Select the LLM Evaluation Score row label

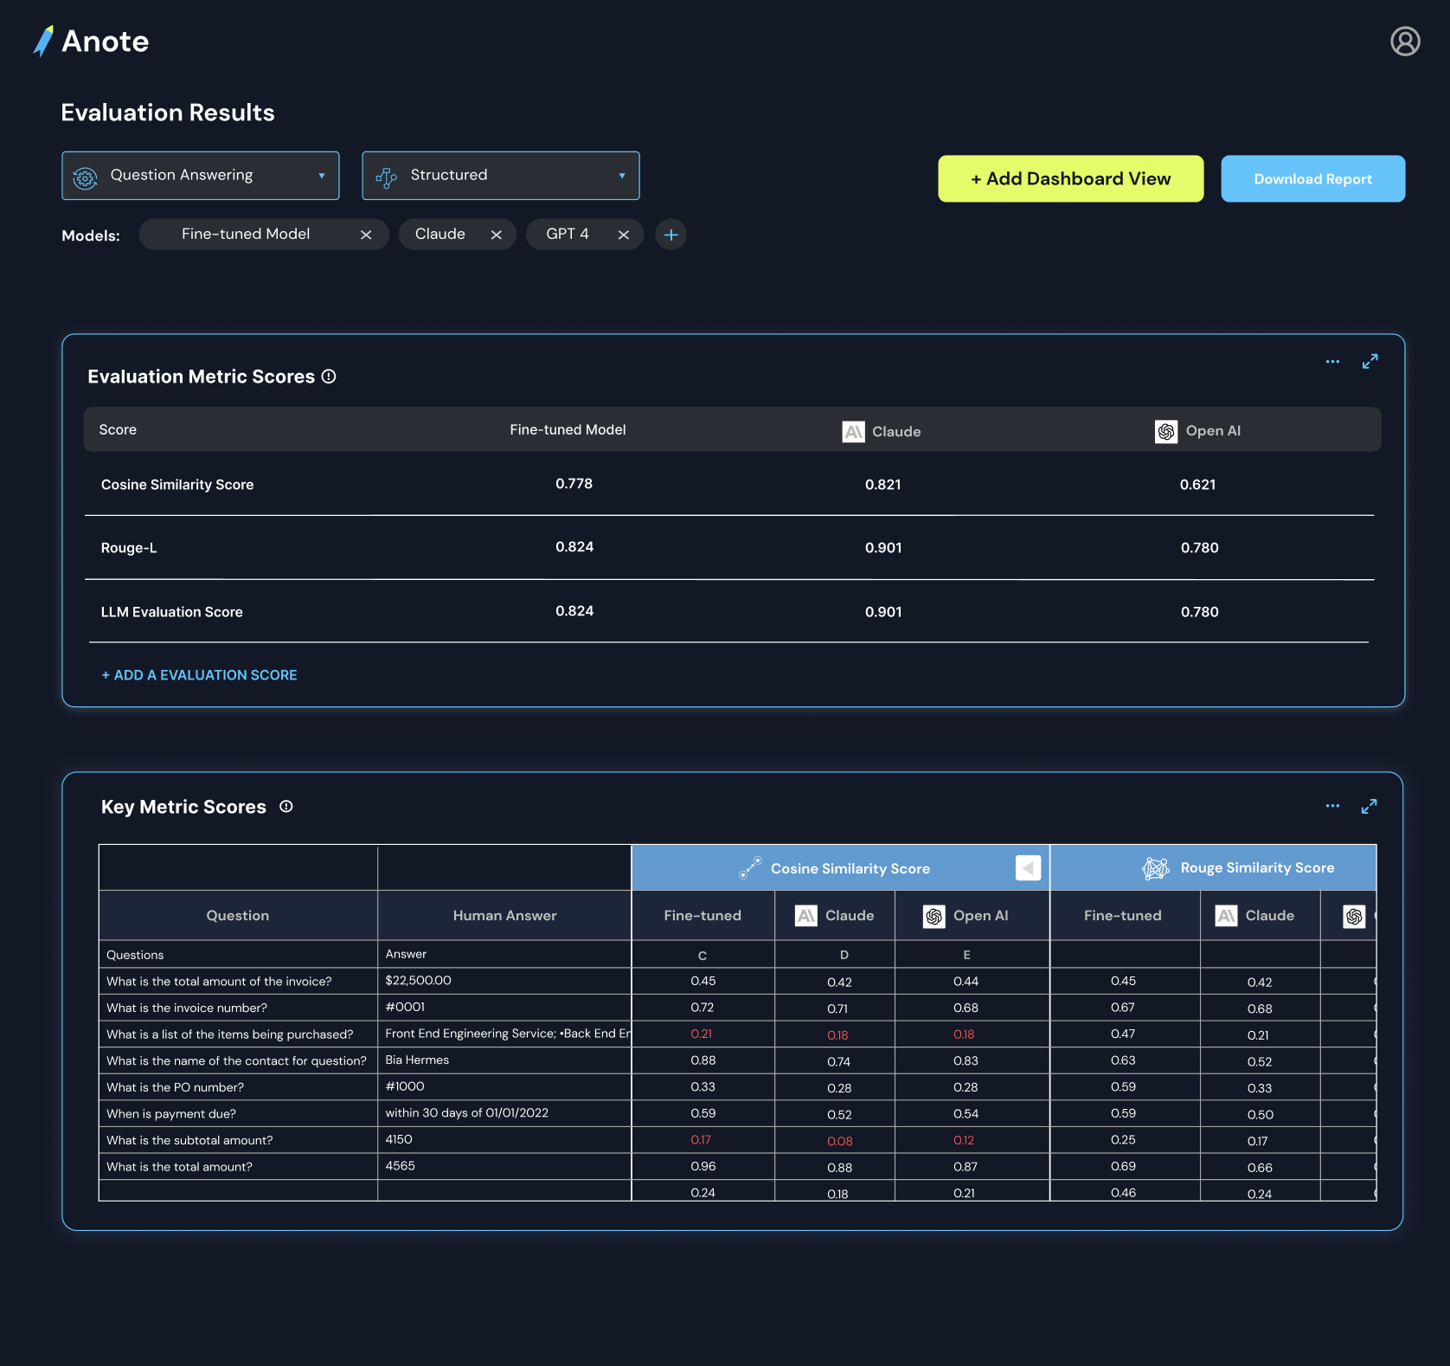pyautogui.click(x=172, y=612)
